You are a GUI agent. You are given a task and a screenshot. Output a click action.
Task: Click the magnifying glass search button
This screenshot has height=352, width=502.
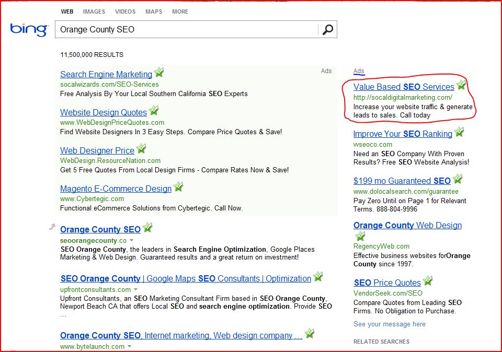pyautogui.click(x=327, y=29)
